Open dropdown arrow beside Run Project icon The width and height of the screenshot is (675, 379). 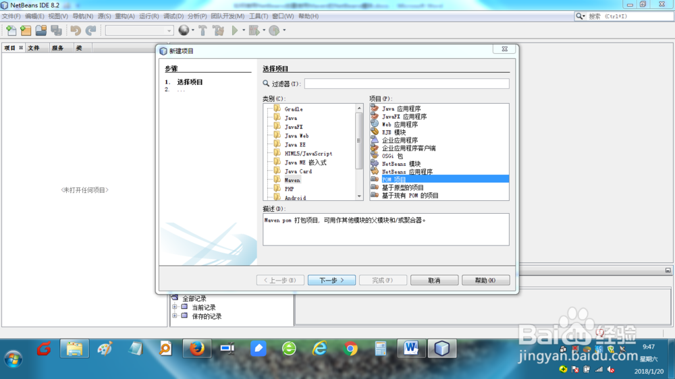tap(243, 30)
